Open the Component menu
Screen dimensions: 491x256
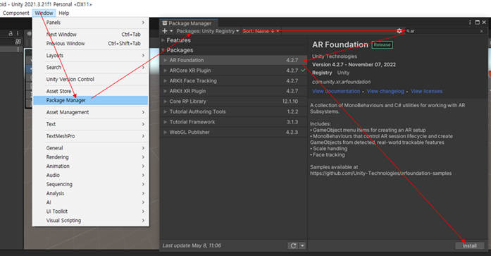pyautogui.click(x=16, y=13)
